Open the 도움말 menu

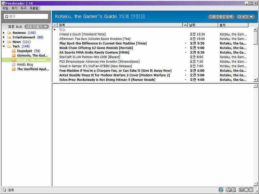[34, 8]
